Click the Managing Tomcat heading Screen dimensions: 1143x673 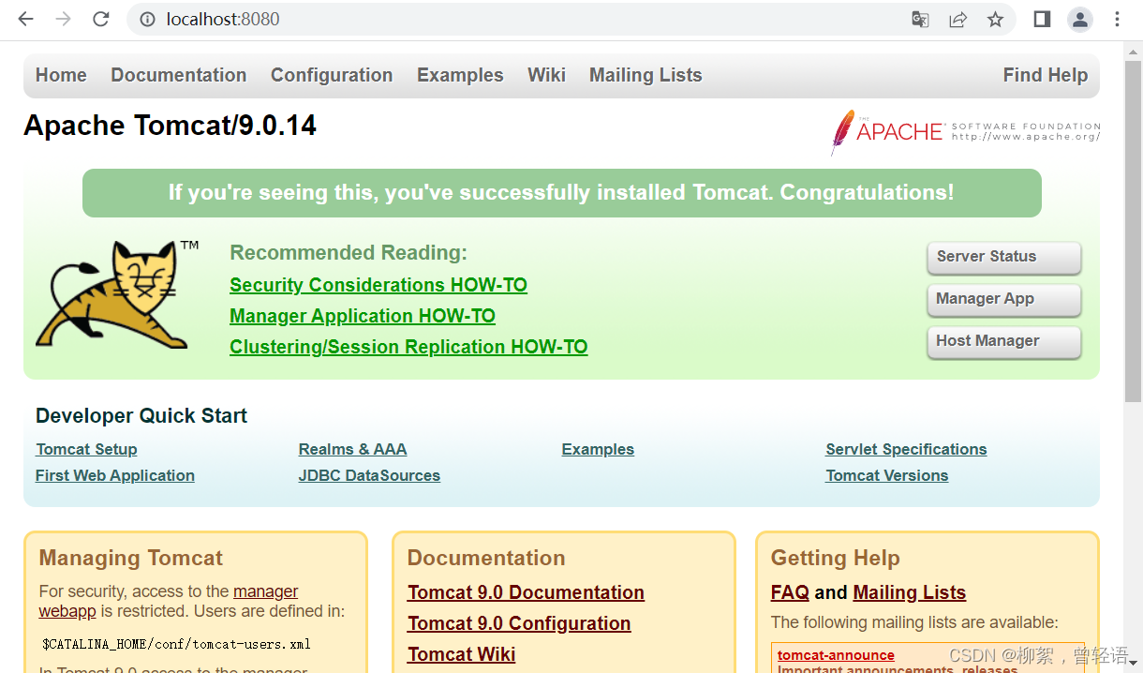click(x=131, y=559)
